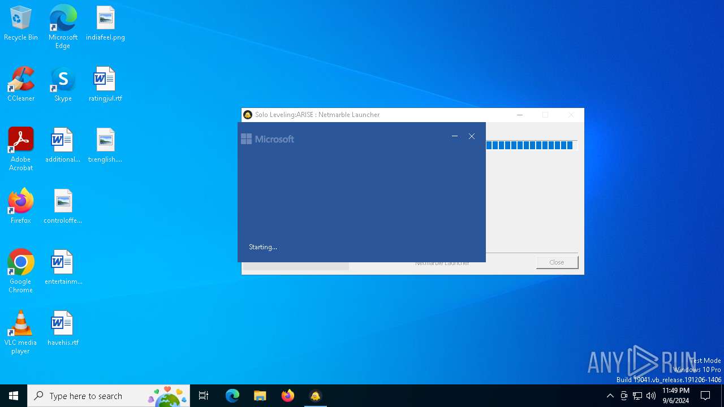Viewport: 724px width, 407px height.
Task: Open Microsoft Edge from the taskbar
Action: pos(232,396)
